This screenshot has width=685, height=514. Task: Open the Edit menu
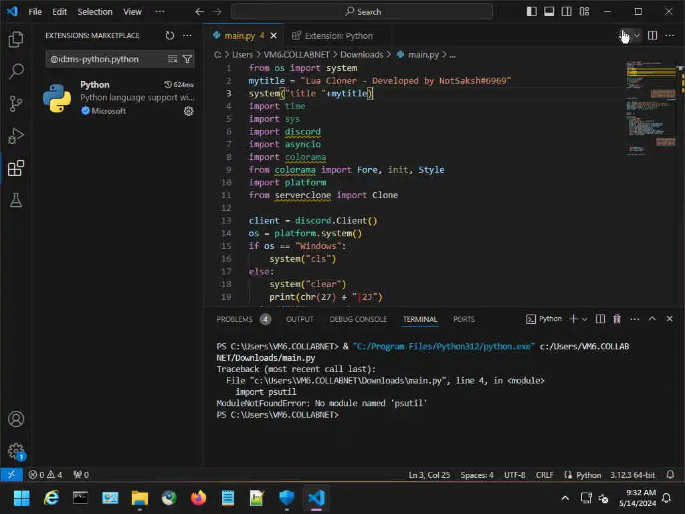click(x=60, y=12)
